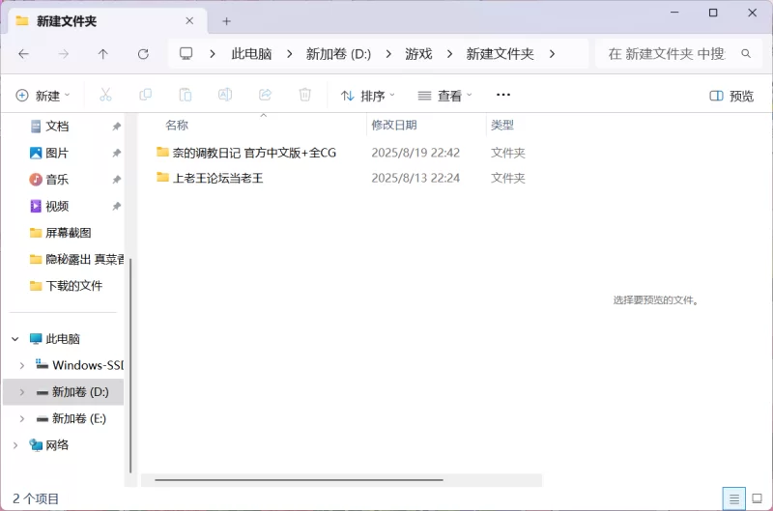Collapse the 此电脑 tree node
This screenshot has height=511, width=773.
[x=15, y=339]
